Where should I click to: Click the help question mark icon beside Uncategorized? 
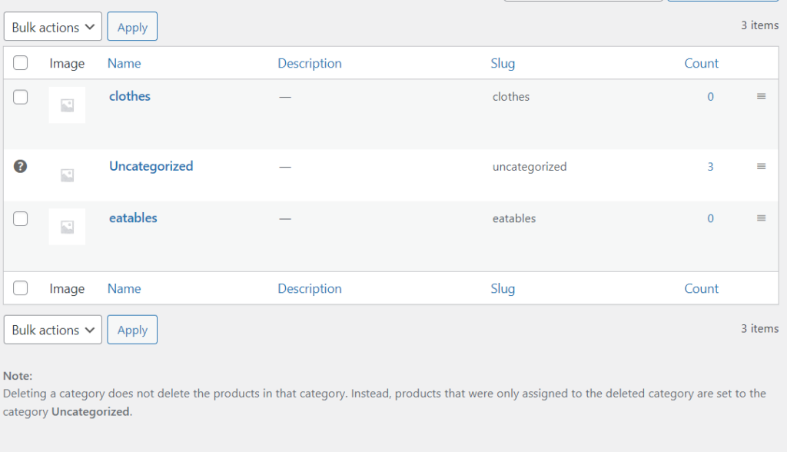click(21, 166)
